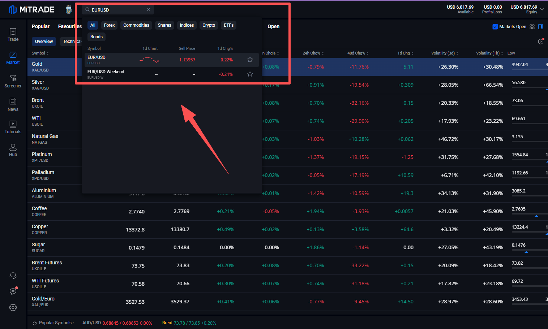Open the Palladium XPD/USD row
This screenshot has width=548, height=329.
point(288,175)
